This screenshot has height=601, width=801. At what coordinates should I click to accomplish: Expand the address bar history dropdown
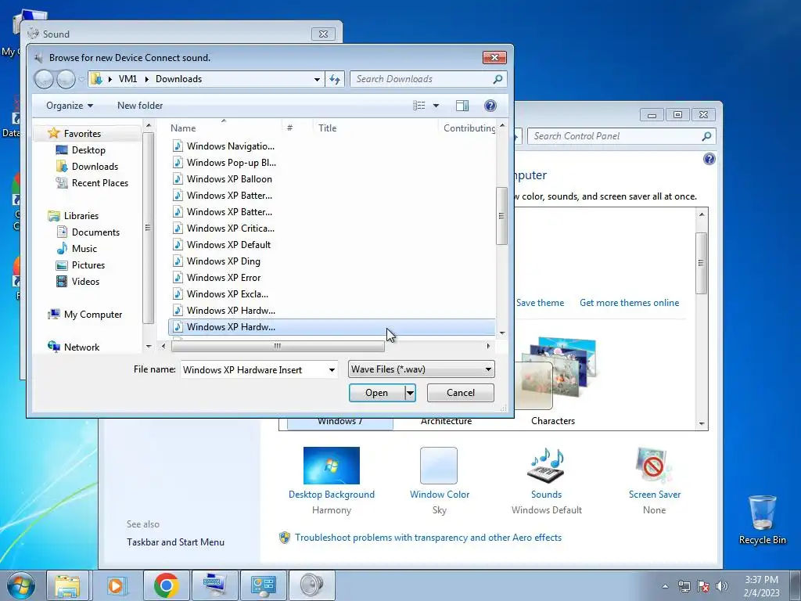[317, 79]
